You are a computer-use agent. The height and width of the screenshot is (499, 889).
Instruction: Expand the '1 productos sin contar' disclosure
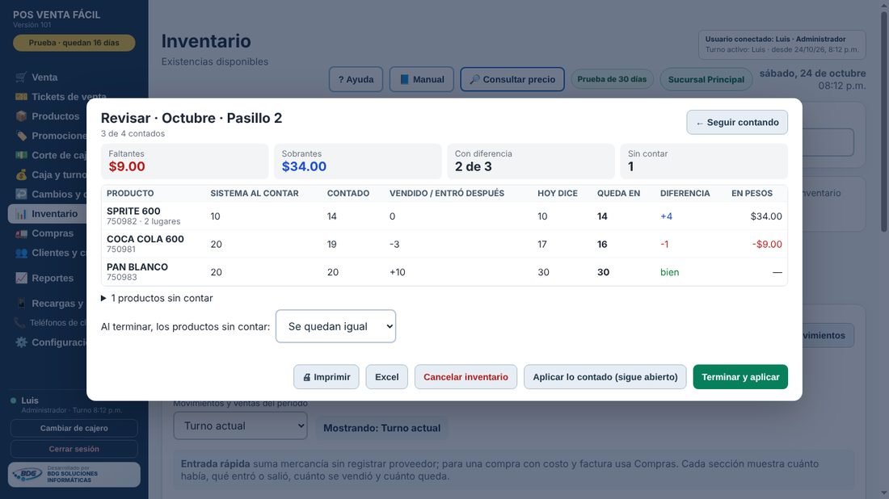click(157, 298)
